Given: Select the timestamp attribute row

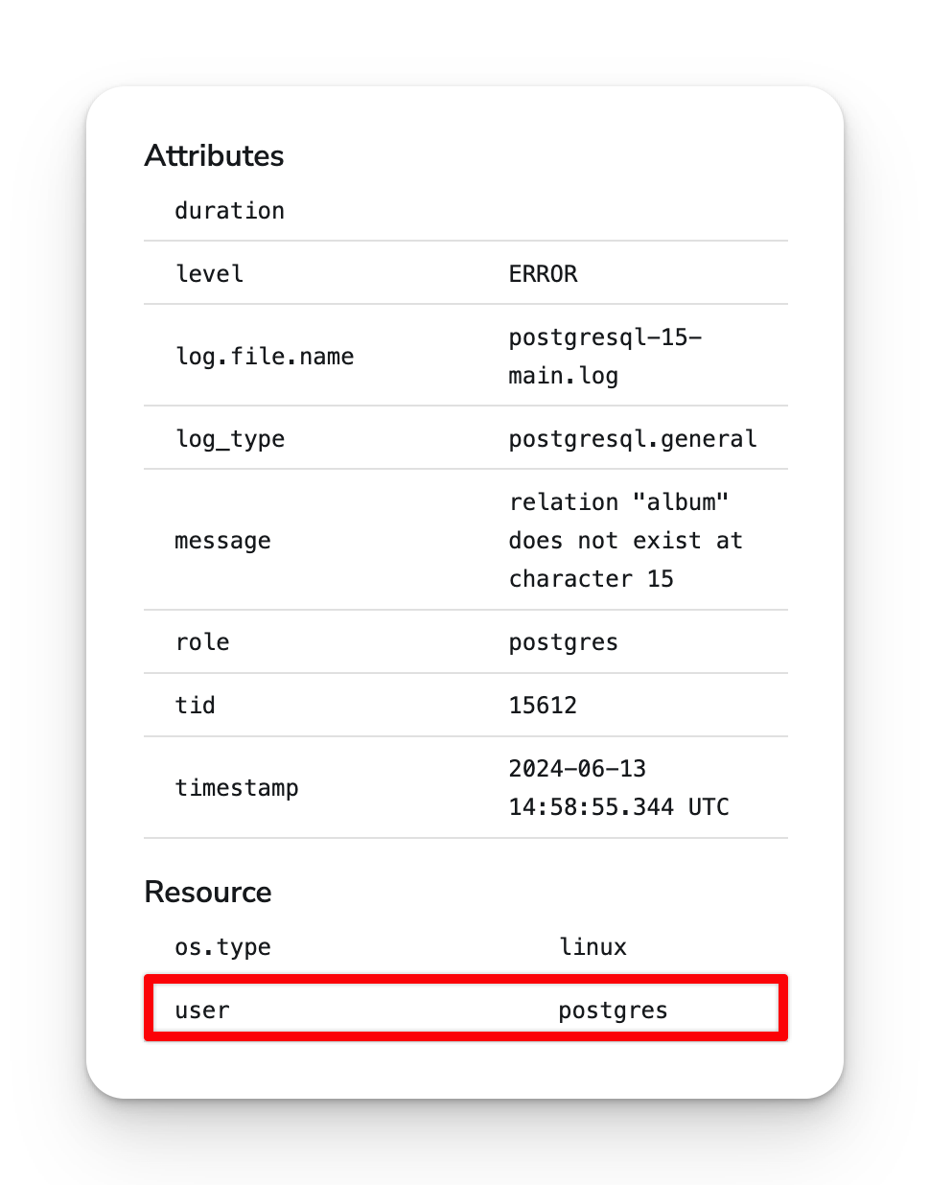Looking at the screenshot, I should point(237,787).
